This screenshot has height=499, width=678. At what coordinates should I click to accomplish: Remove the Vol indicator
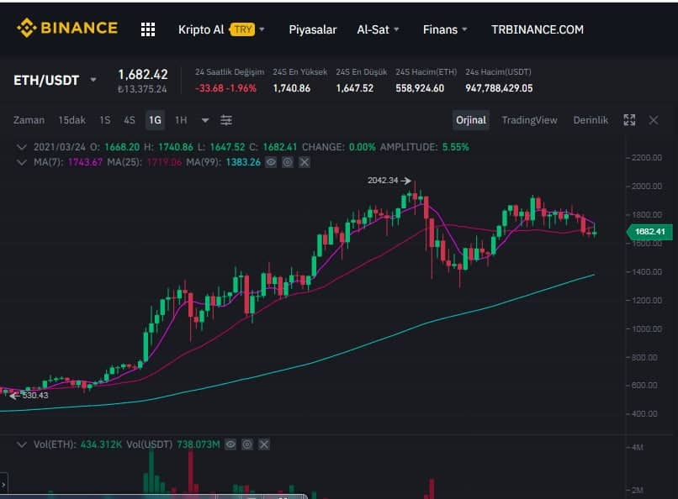264,444
